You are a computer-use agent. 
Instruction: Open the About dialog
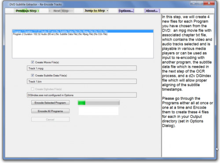click(152, 11)
